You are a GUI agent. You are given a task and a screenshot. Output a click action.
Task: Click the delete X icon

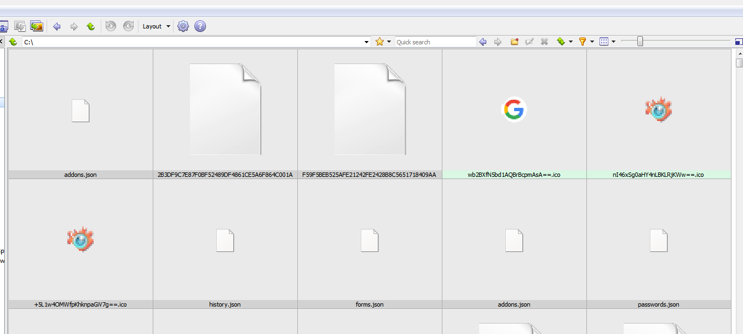(544, 42)
